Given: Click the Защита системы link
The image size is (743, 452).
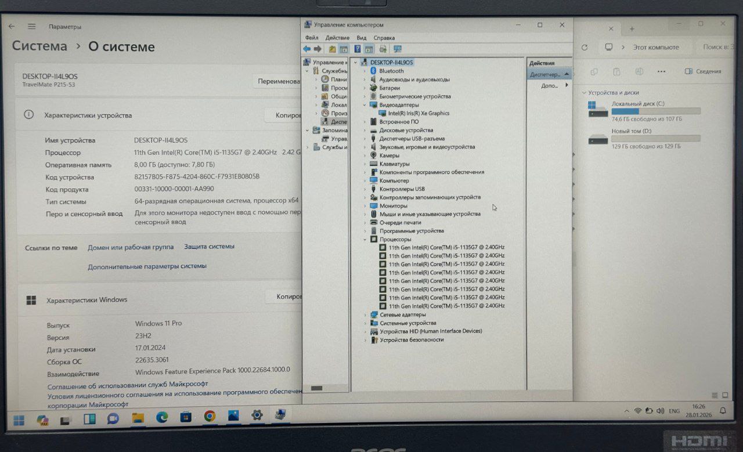Looking at the screenshot, I should (x=209, y=247).
